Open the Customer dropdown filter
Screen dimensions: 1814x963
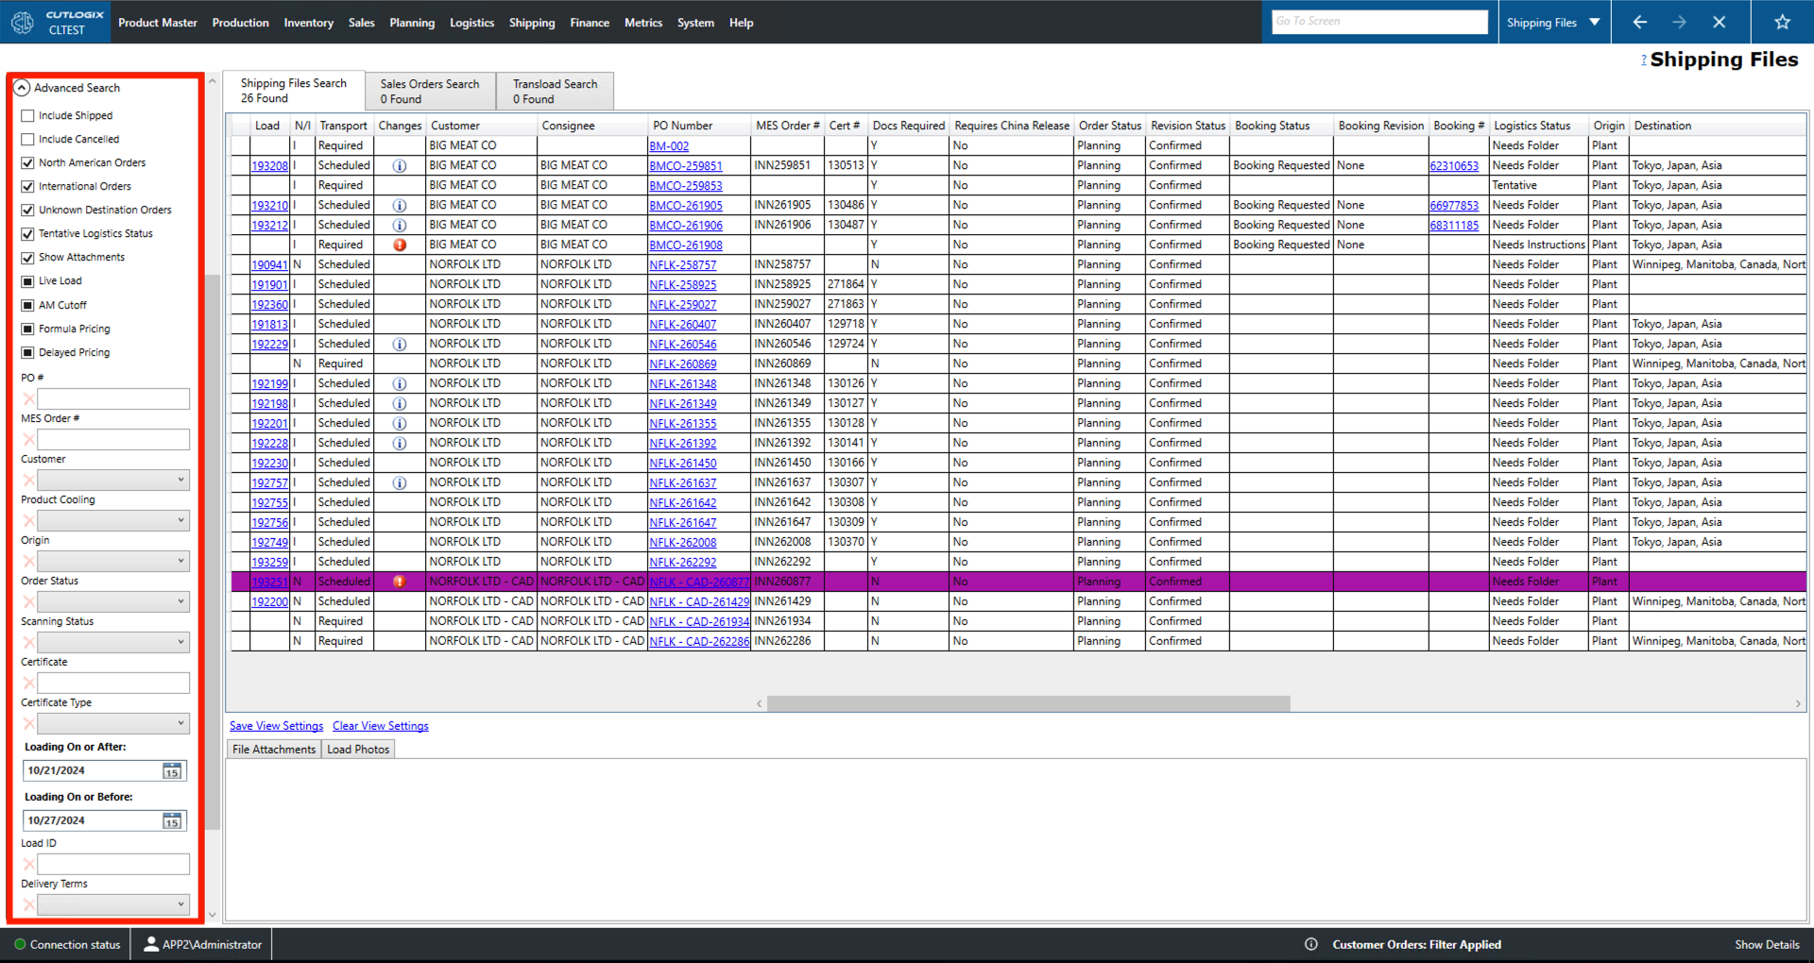tap(112, 481)
